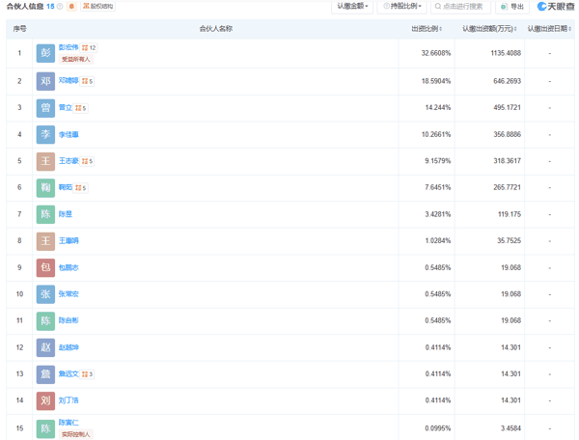Open the 认缴金额 filter dropdown
Screen dimensions: 579x440
pyautogui.click(x=352, y=7)
